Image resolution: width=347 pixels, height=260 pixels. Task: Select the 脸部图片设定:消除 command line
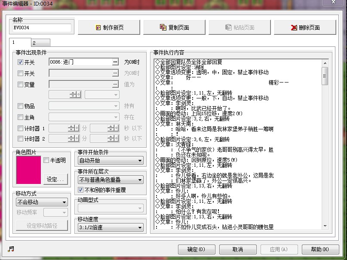click(x=180, y=67)
